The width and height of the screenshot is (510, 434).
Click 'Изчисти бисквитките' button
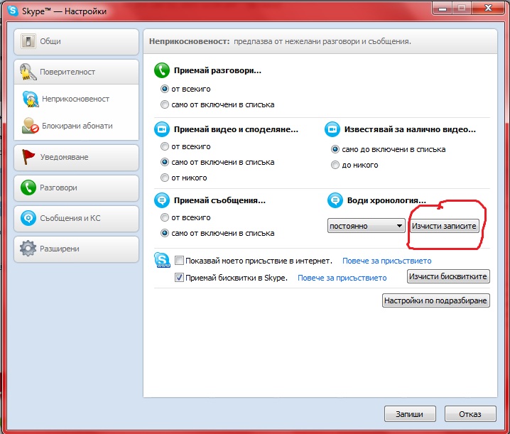coord(448,276)
